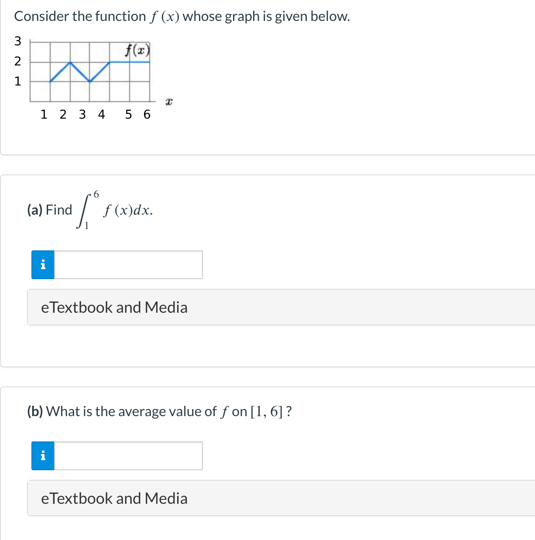
Task: Click the blue info icon for part (a)
Action: (x=43, y=265)
